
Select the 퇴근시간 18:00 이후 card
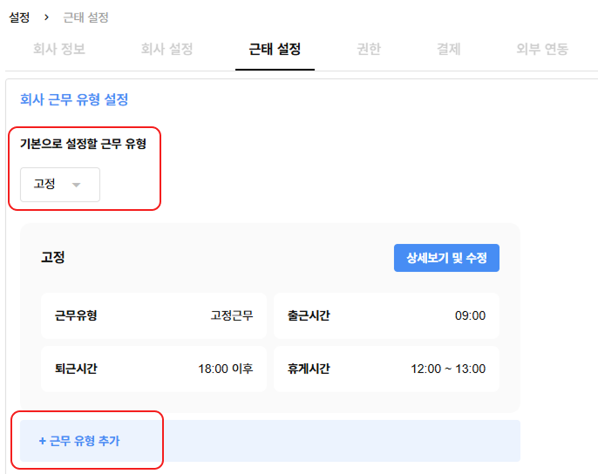[x=153, y=369]
